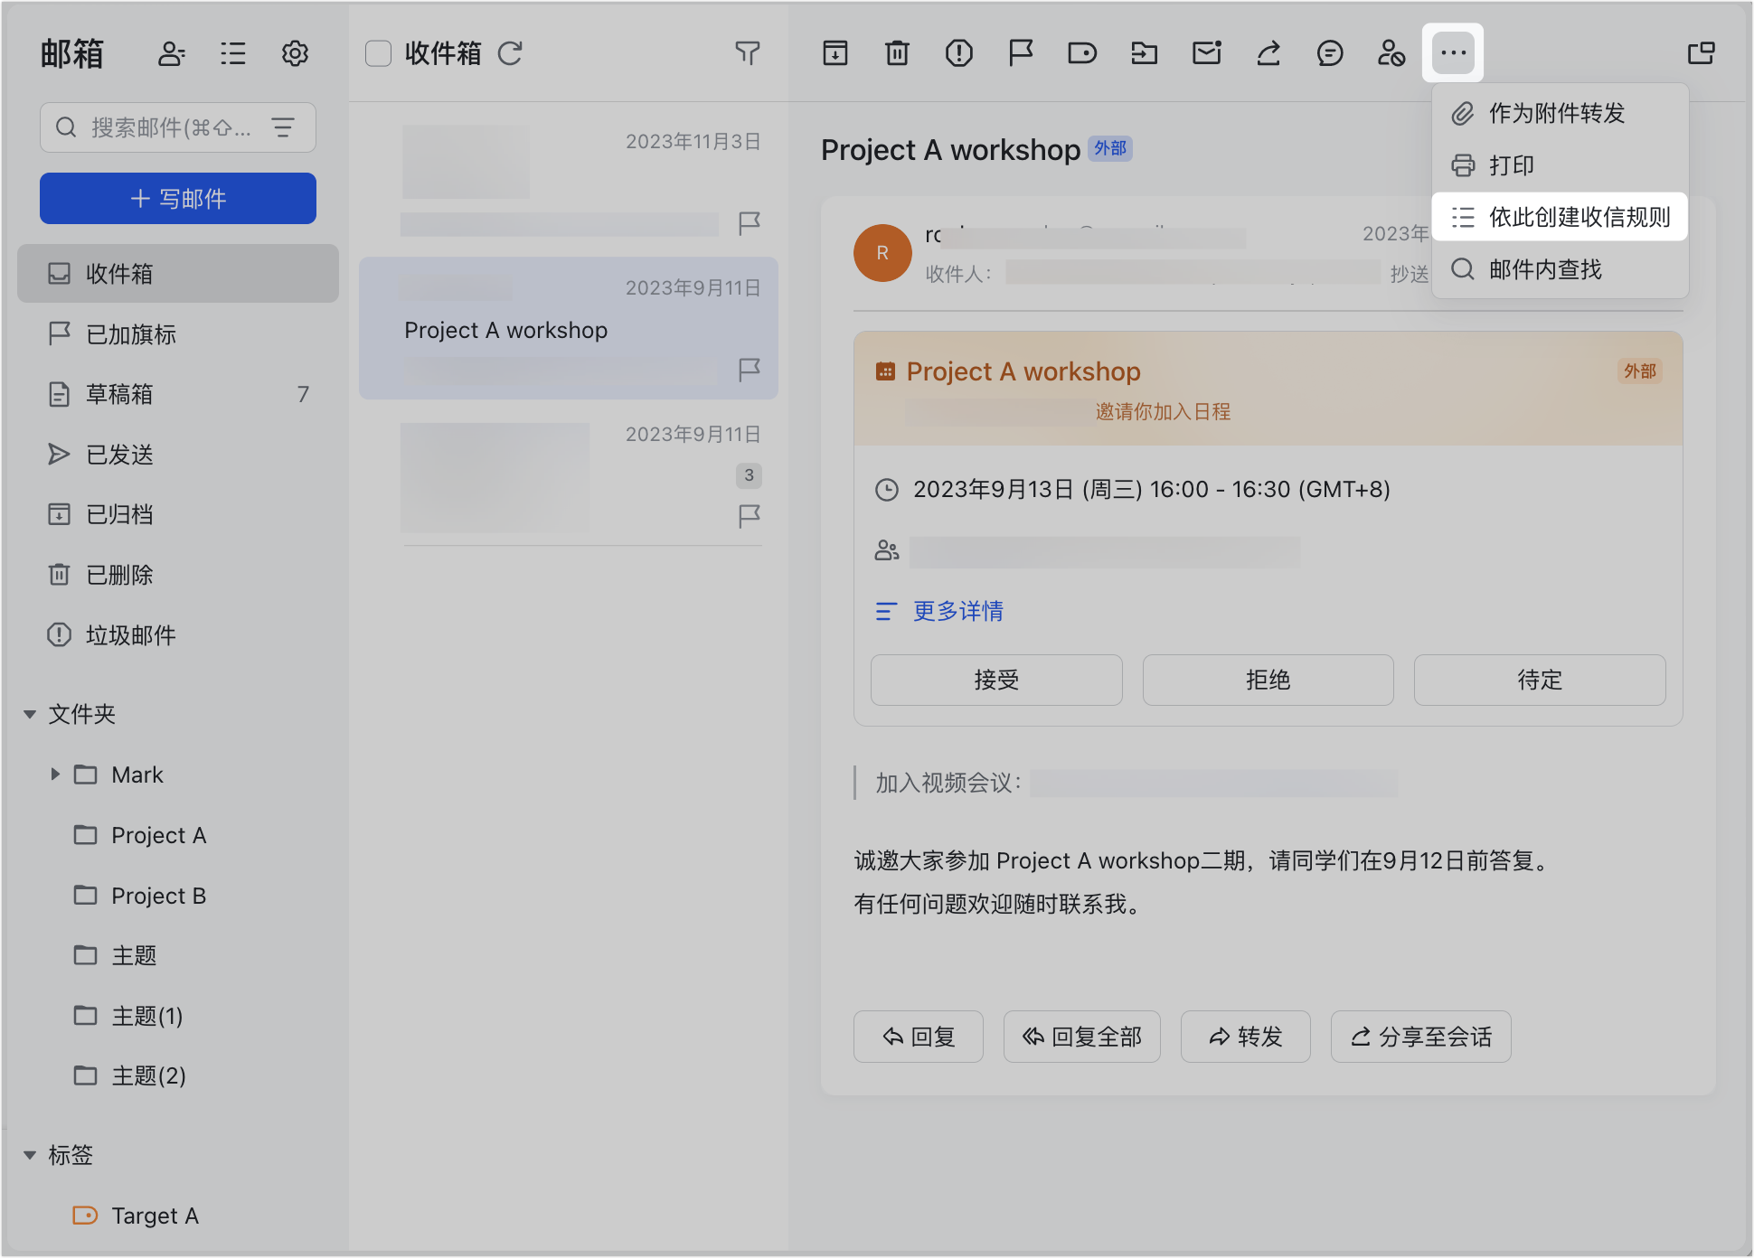1754x1258 pixels.
Task: Tick the select-all checkbox beside 收件箱
Action: [378, 53]
